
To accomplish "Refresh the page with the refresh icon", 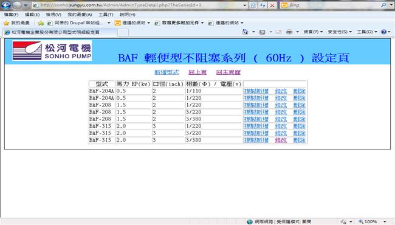I will [x=263, y=5].
